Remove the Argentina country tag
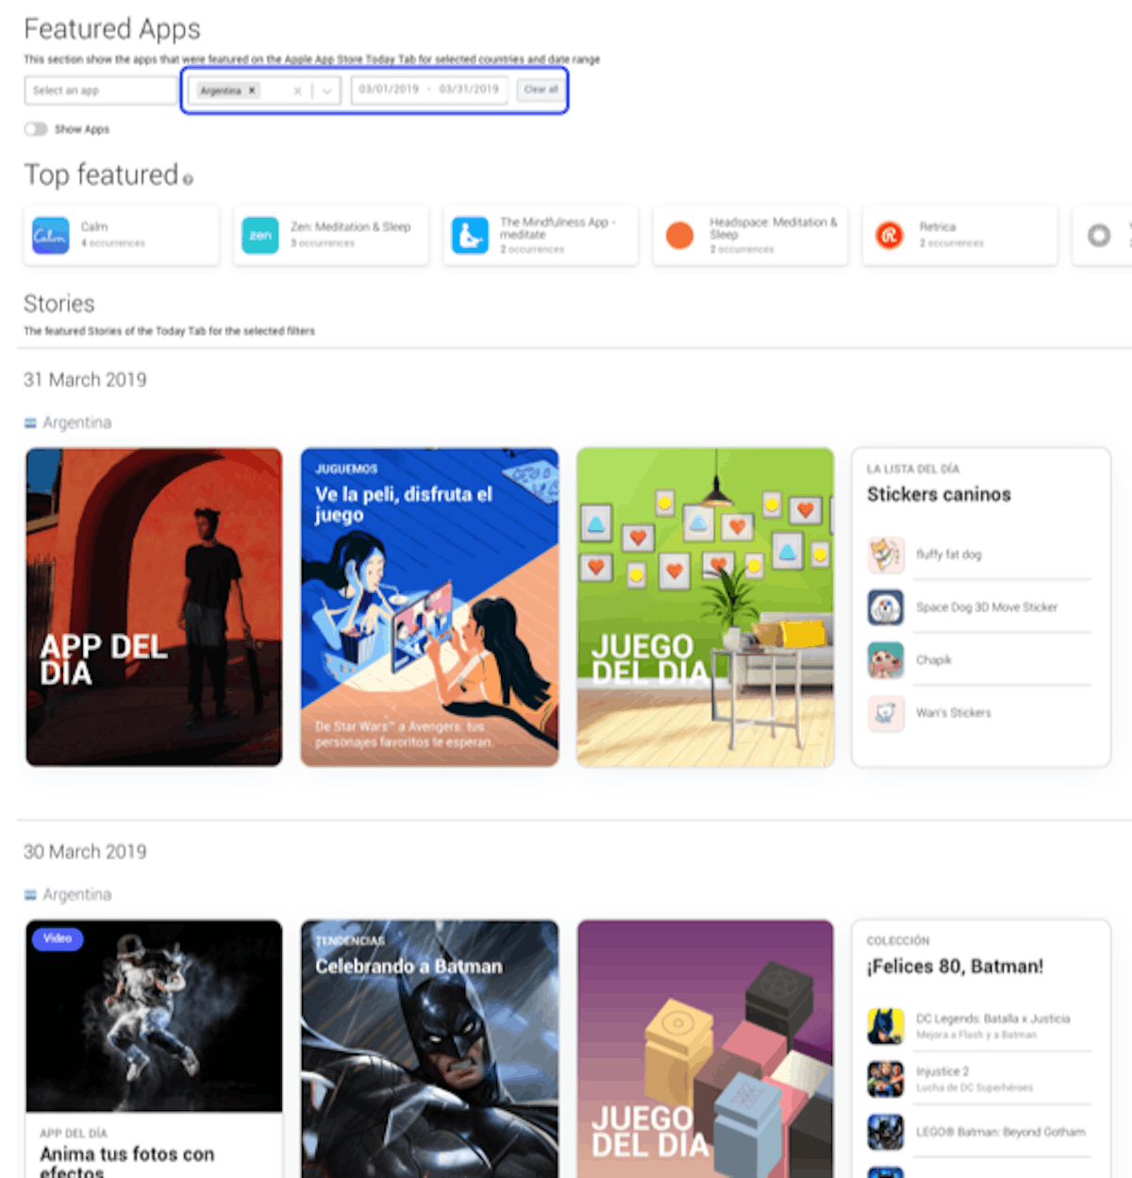Image resolution: width=1132 pixels, height=1178 pixels. click(x=251, y=90)
